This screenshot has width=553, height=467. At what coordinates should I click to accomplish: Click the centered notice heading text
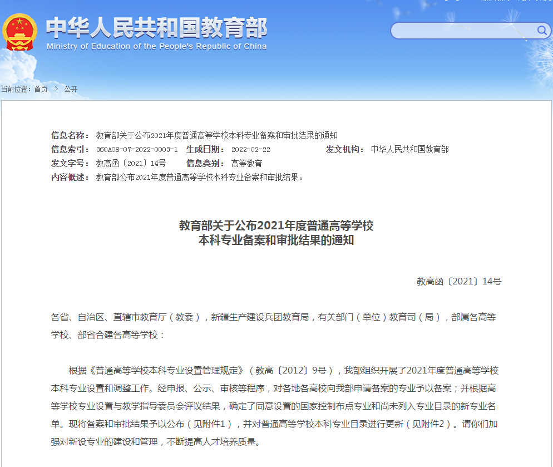click(276, 233)
